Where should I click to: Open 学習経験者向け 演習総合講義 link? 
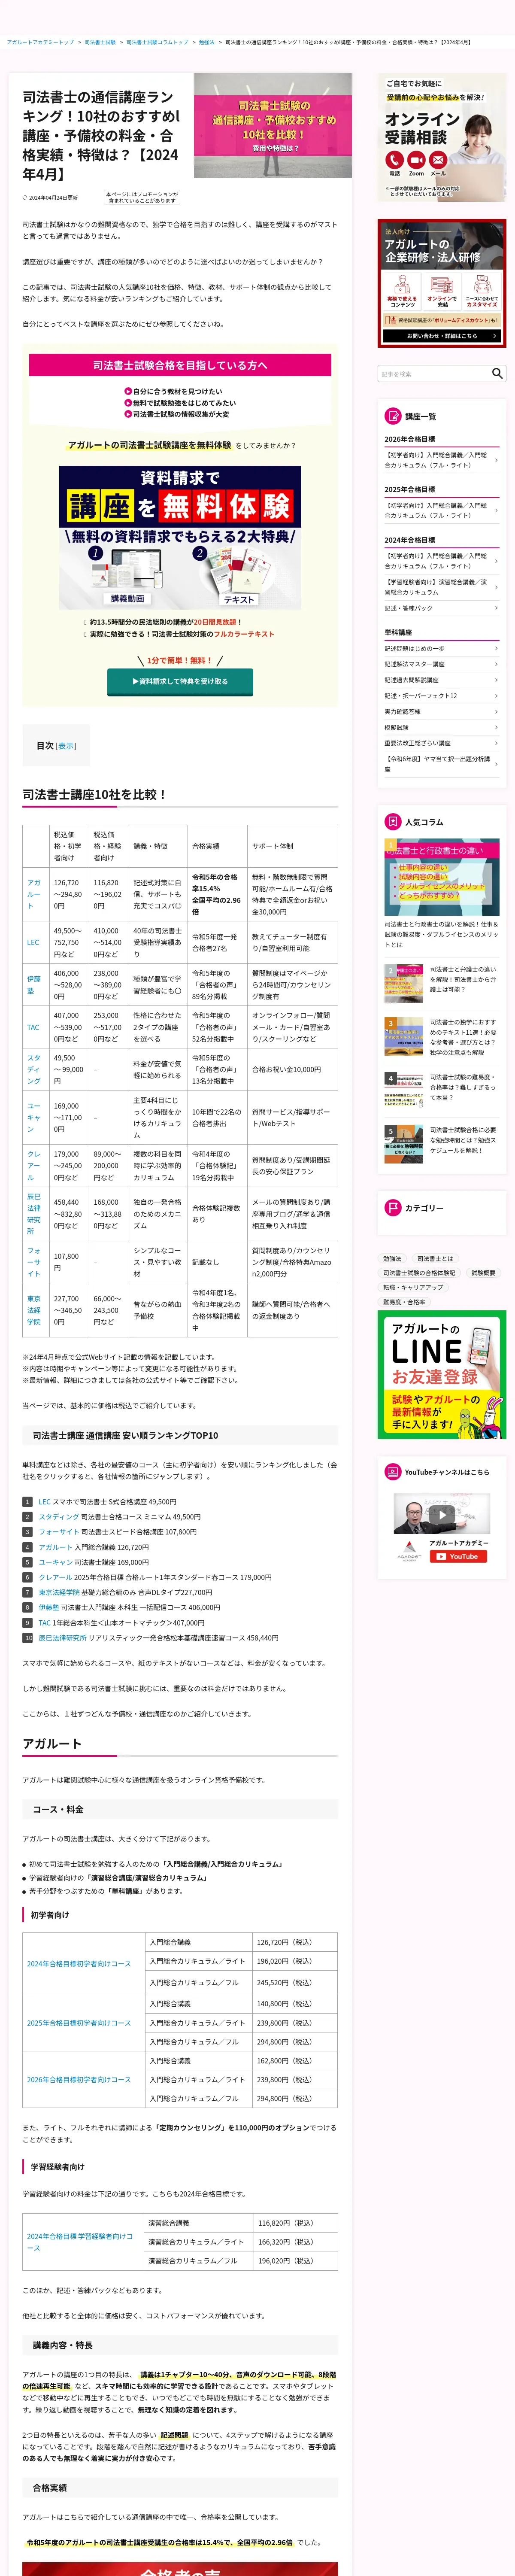[x=441, y=587]
